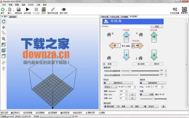Image resolution: width=189 pixels, height=118 pixels.
Task: Click the Home Z house icon
Action: [140, 58]
